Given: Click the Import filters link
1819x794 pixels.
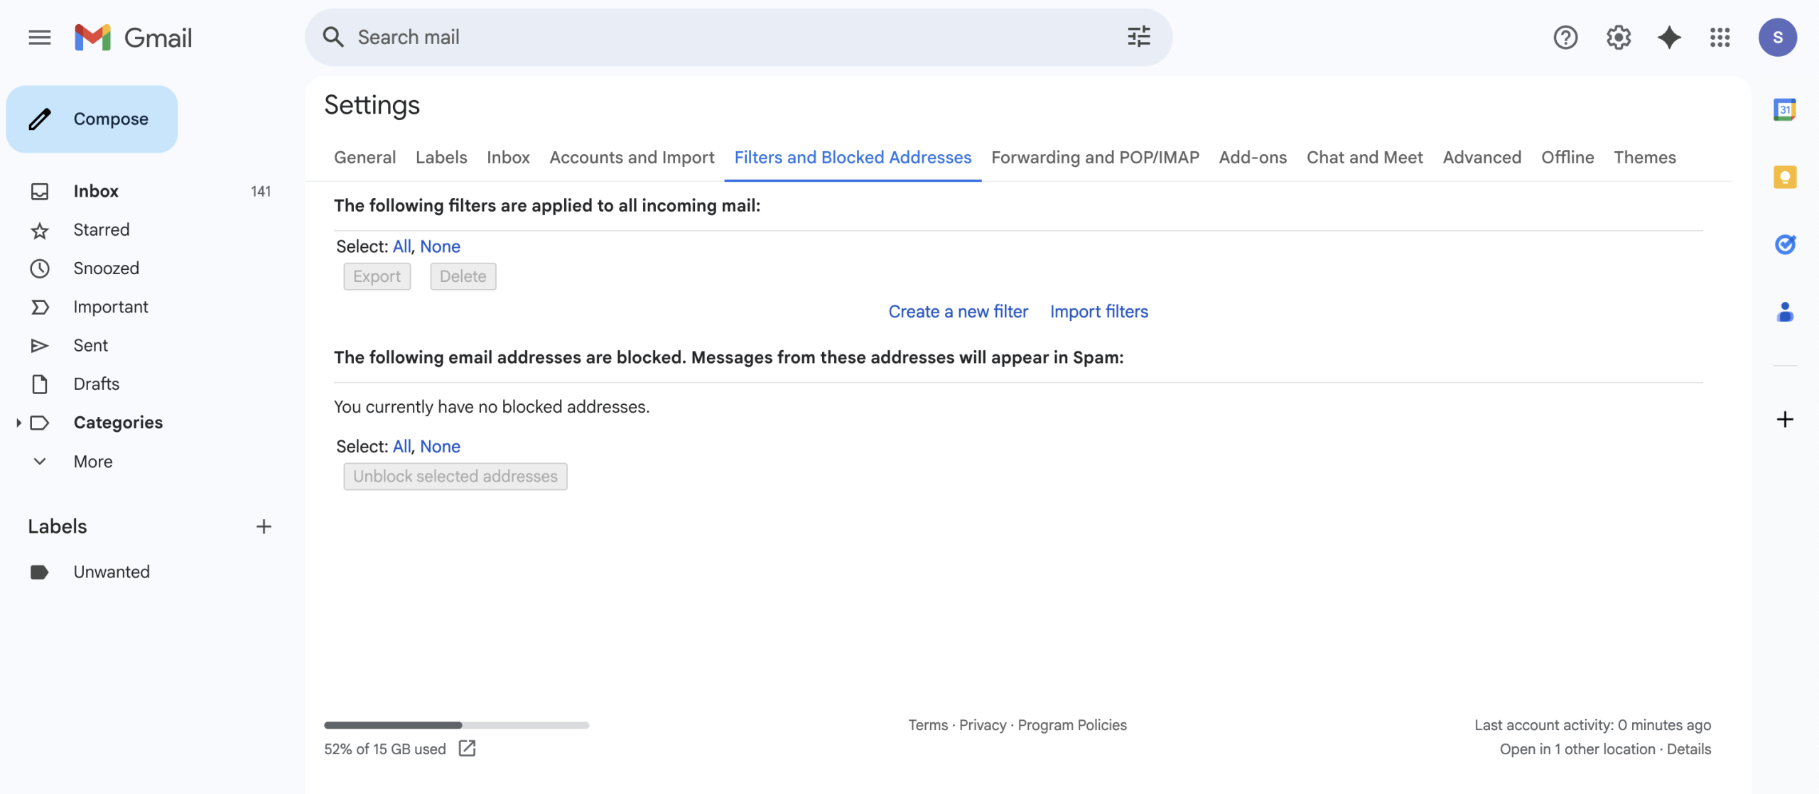Looking at the screenshot, I should (x=1099, y=311).
